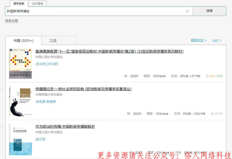Open the 搜索设置 link
232x159 pixels.
(x=11, y=21)
